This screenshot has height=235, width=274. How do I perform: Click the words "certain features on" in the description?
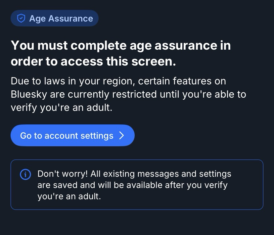pyautogui.click(x=182, y=81)
